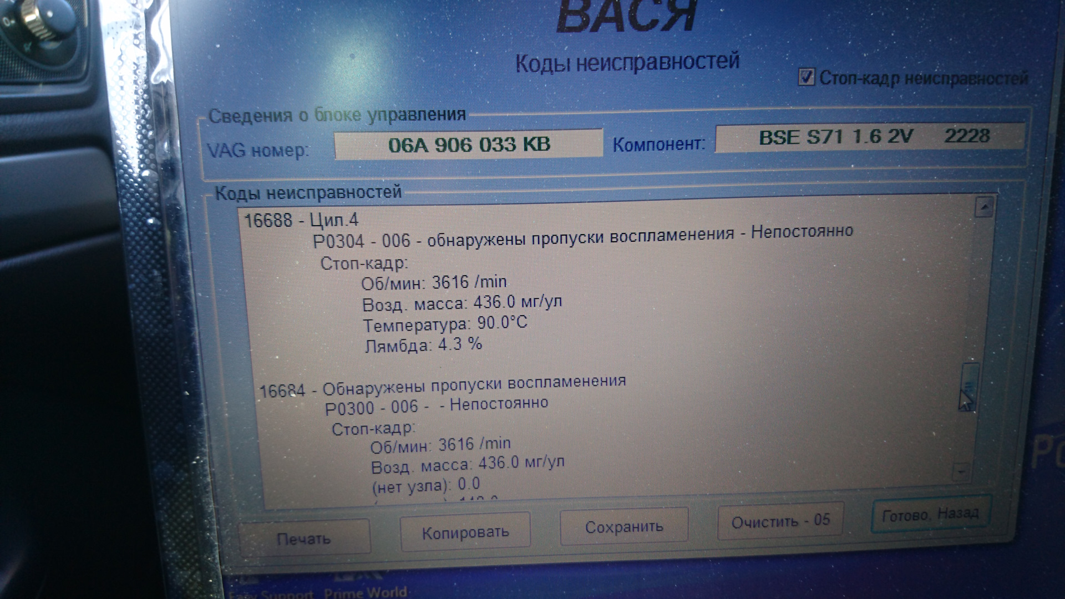Select the Лямбда: 4.3 % line

[423, 344]
